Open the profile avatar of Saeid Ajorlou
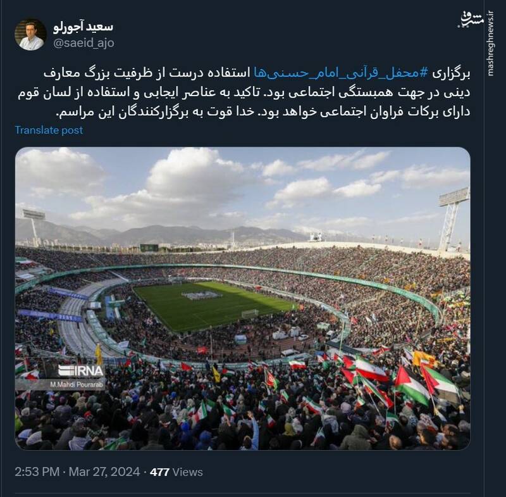The height and width of the screenshot is (497, 506). click(x=30, y=35)
